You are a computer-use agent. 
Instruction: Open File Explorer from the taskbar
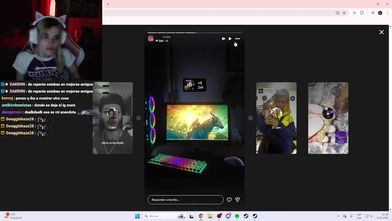(x=210, y=216)
